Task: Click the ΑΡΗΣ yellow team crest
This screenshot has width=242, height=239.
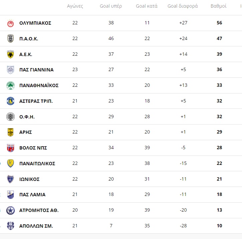Action: (10, 132)
